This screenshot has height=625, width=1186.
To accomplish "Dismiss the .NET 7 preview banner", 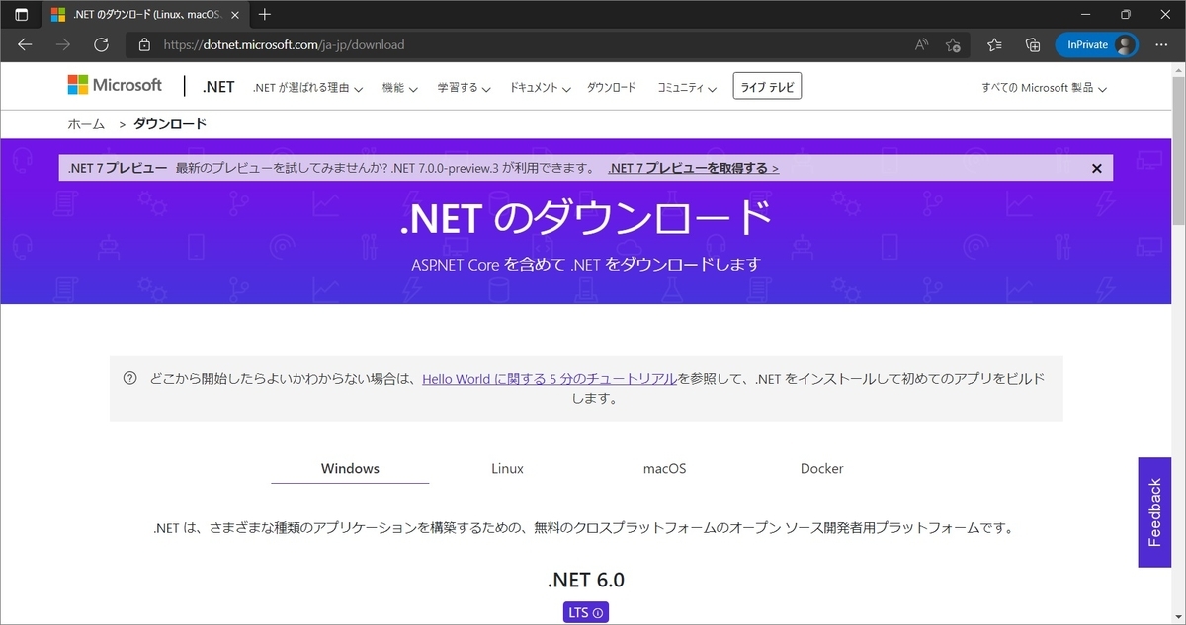I will coord(1096,168).
